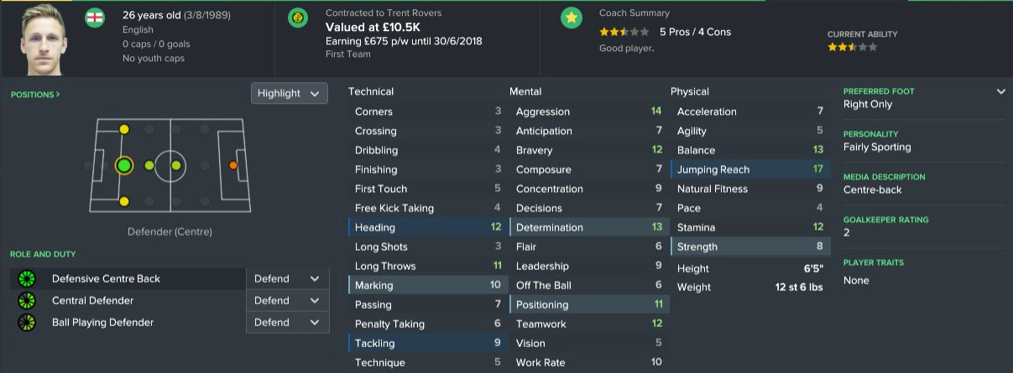The image size is (1013, 373).
Task: Click the Ball Playing Defender role icon
Action: pos(27,322)
